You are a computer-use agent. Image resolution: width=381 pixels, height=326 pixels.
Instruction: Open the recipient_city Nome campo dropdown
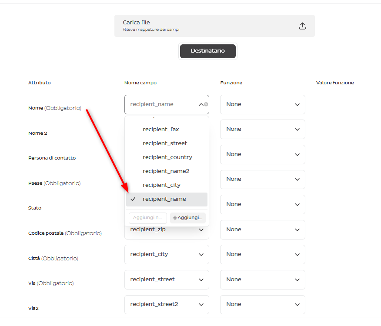click(x=167, y=254)
